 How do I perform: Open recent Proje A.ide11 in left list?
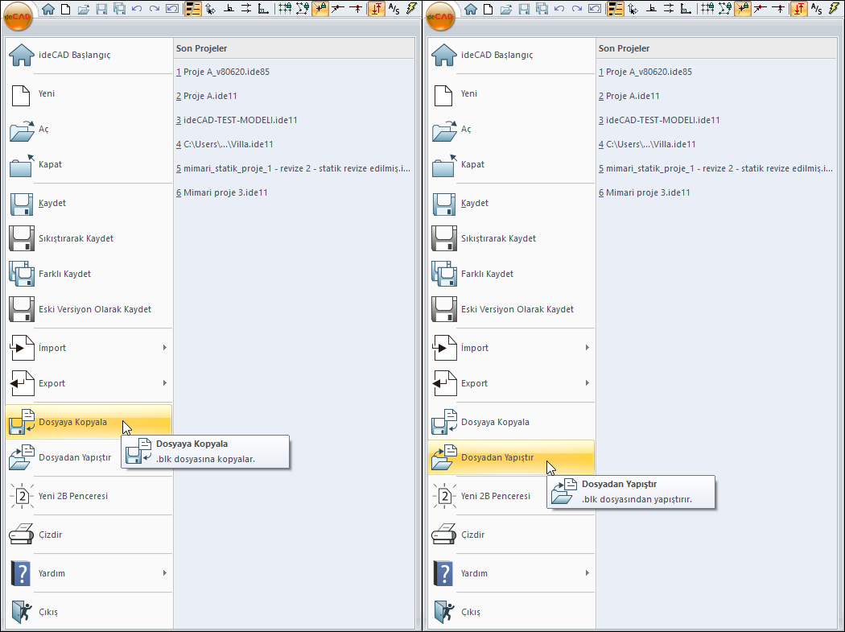click(x=206, y=96)
